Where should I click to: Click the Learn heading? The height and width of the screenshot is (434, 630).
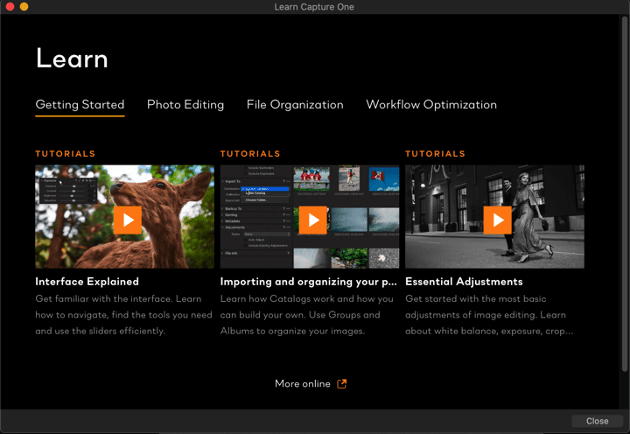(x=72, y=59)
